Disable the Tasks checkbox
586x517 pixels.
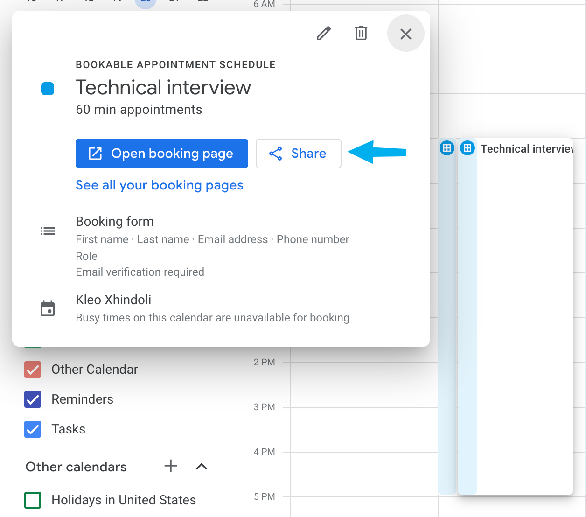tap(32, 429)
